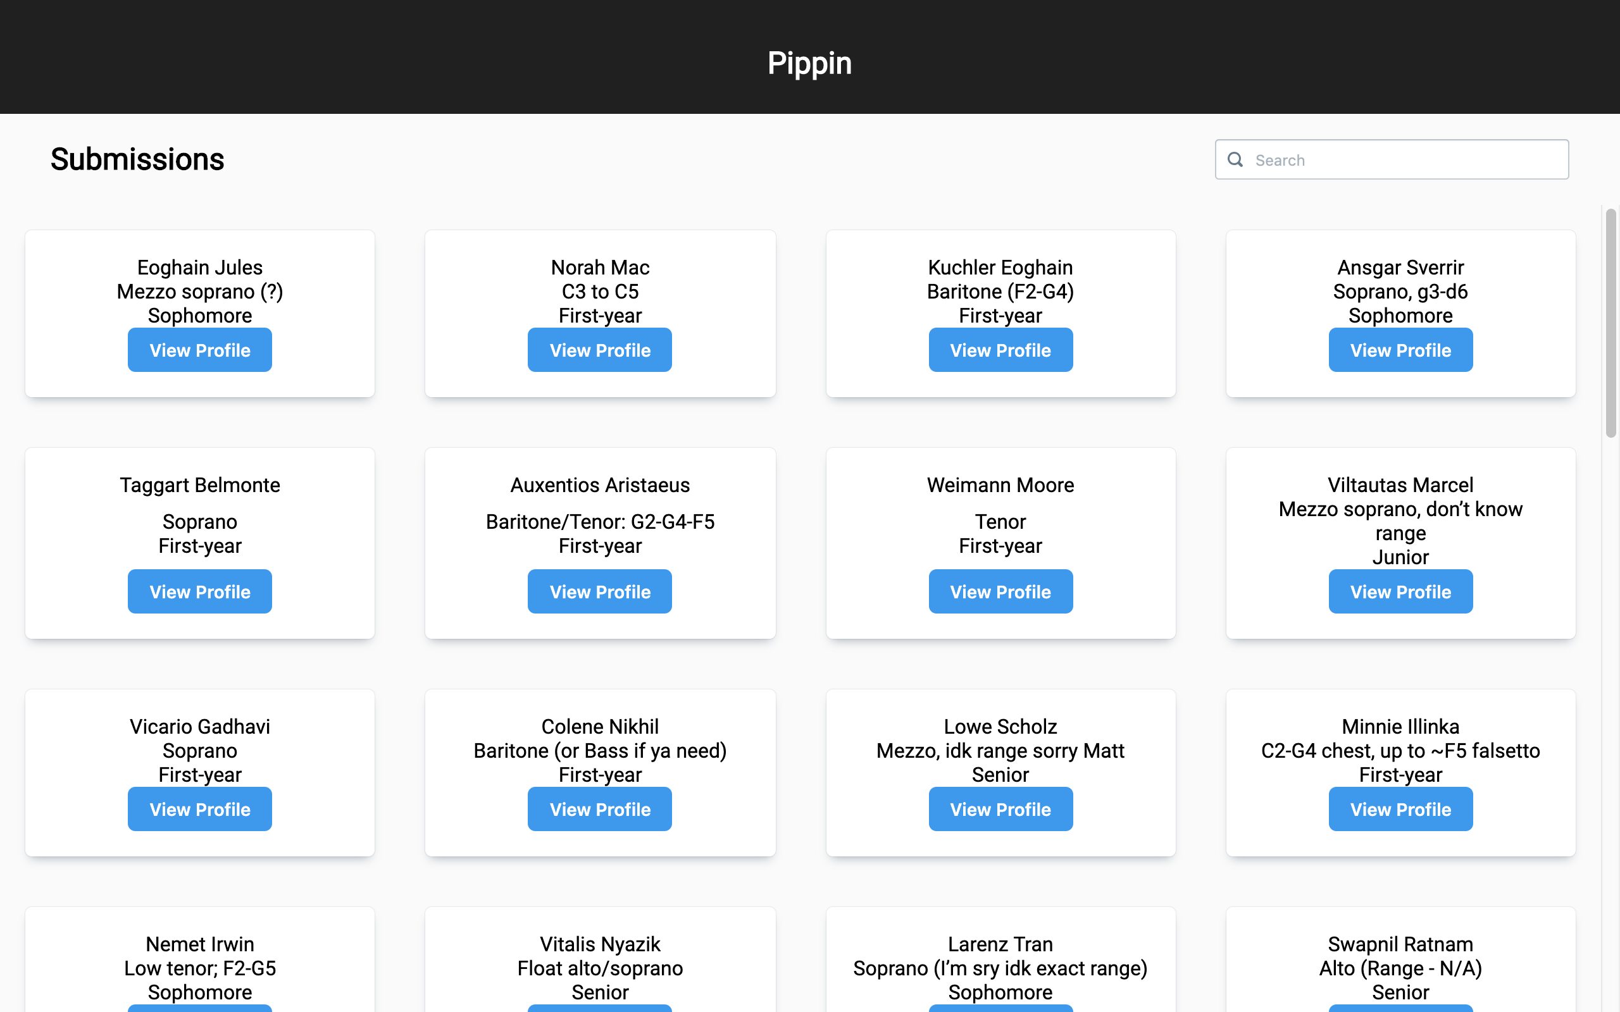This screenshot has width=1620, height=1012.
Task: View profile for Eoghain Jules
Action: click(x=199, y=350)
